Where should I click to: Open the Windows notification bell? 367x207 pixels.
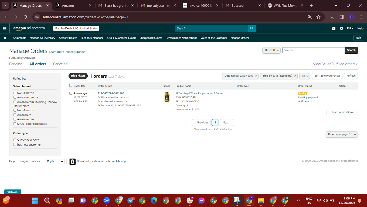[x=359, y=201]
